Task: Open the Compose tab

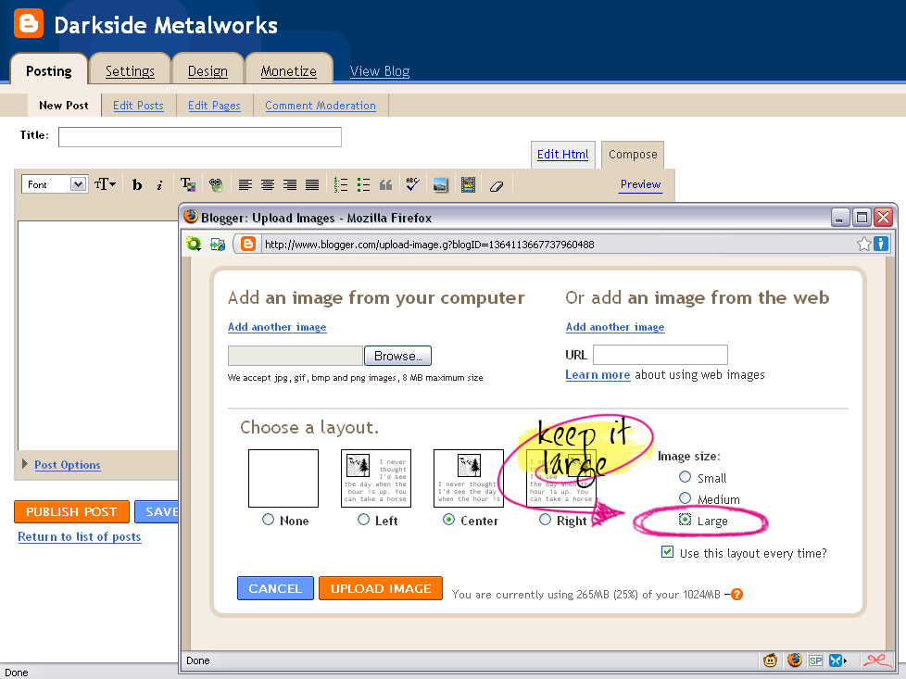Action: click(x=633, y=155)
